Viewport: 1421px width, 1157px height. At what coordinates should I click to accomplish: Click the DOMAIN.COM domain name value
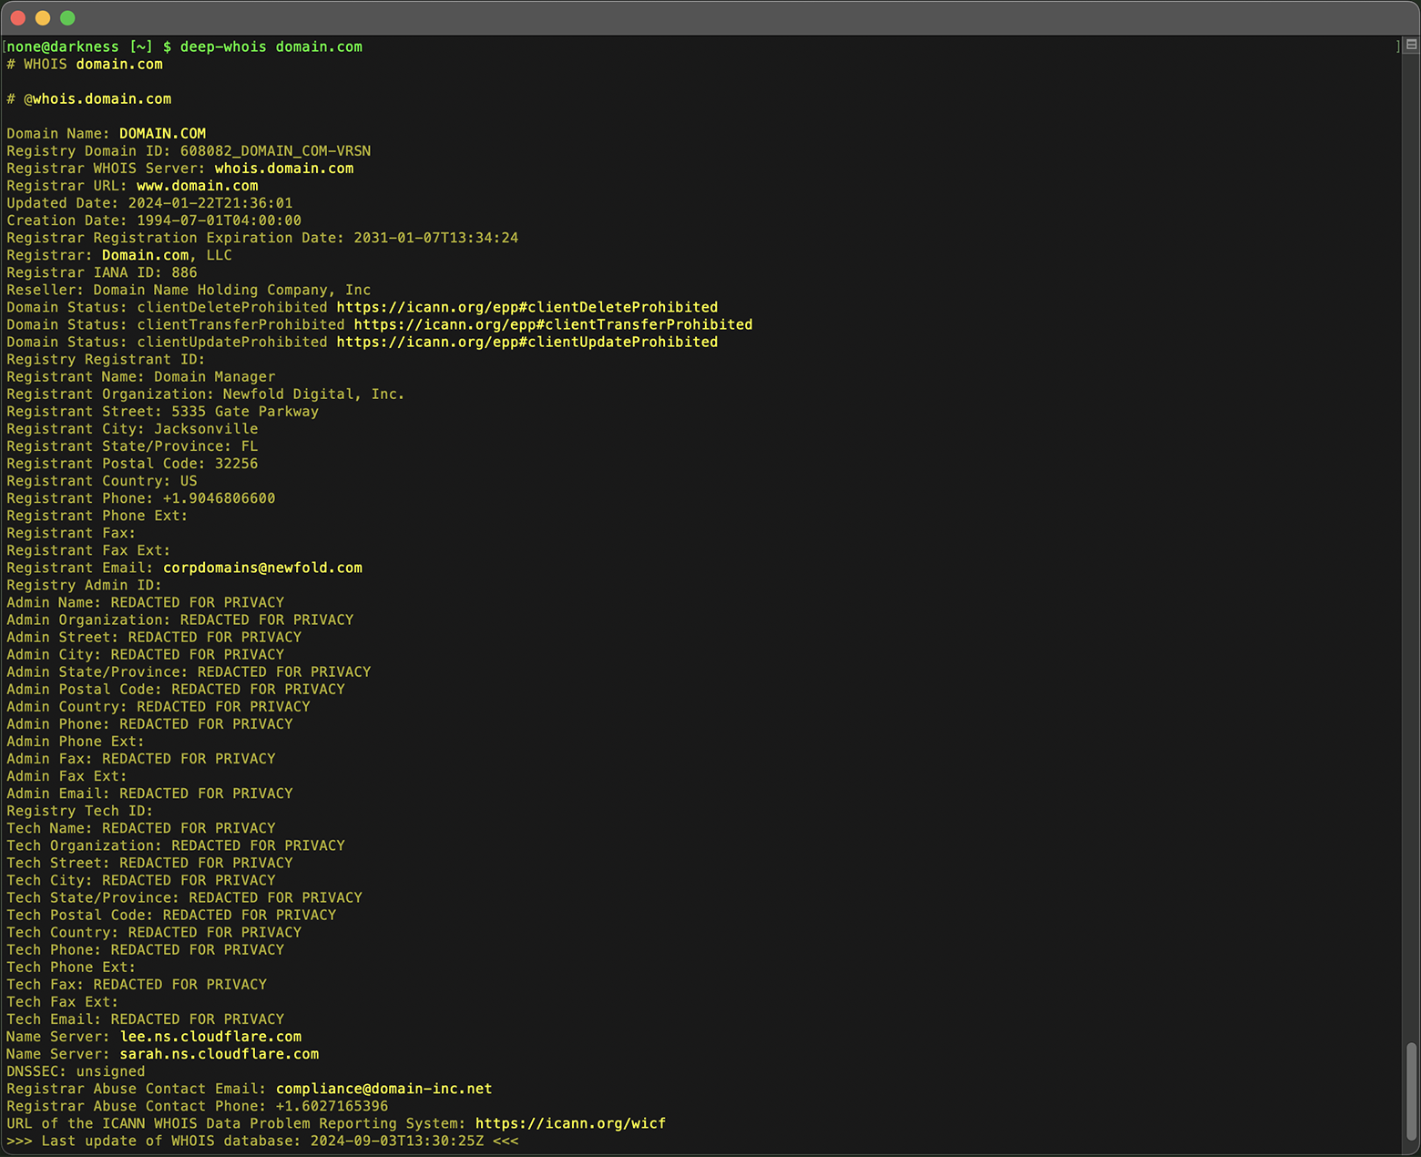pos(162,133)
